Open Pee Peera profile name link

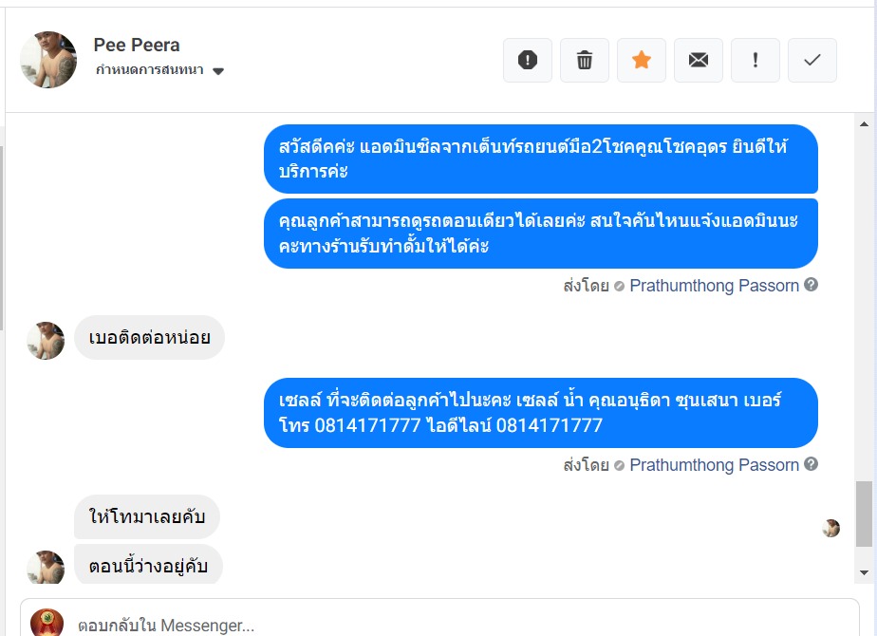pyautogui.click(x=137, y=45)
